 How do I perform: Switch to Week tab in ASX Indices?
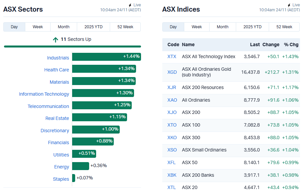(197, 27)
